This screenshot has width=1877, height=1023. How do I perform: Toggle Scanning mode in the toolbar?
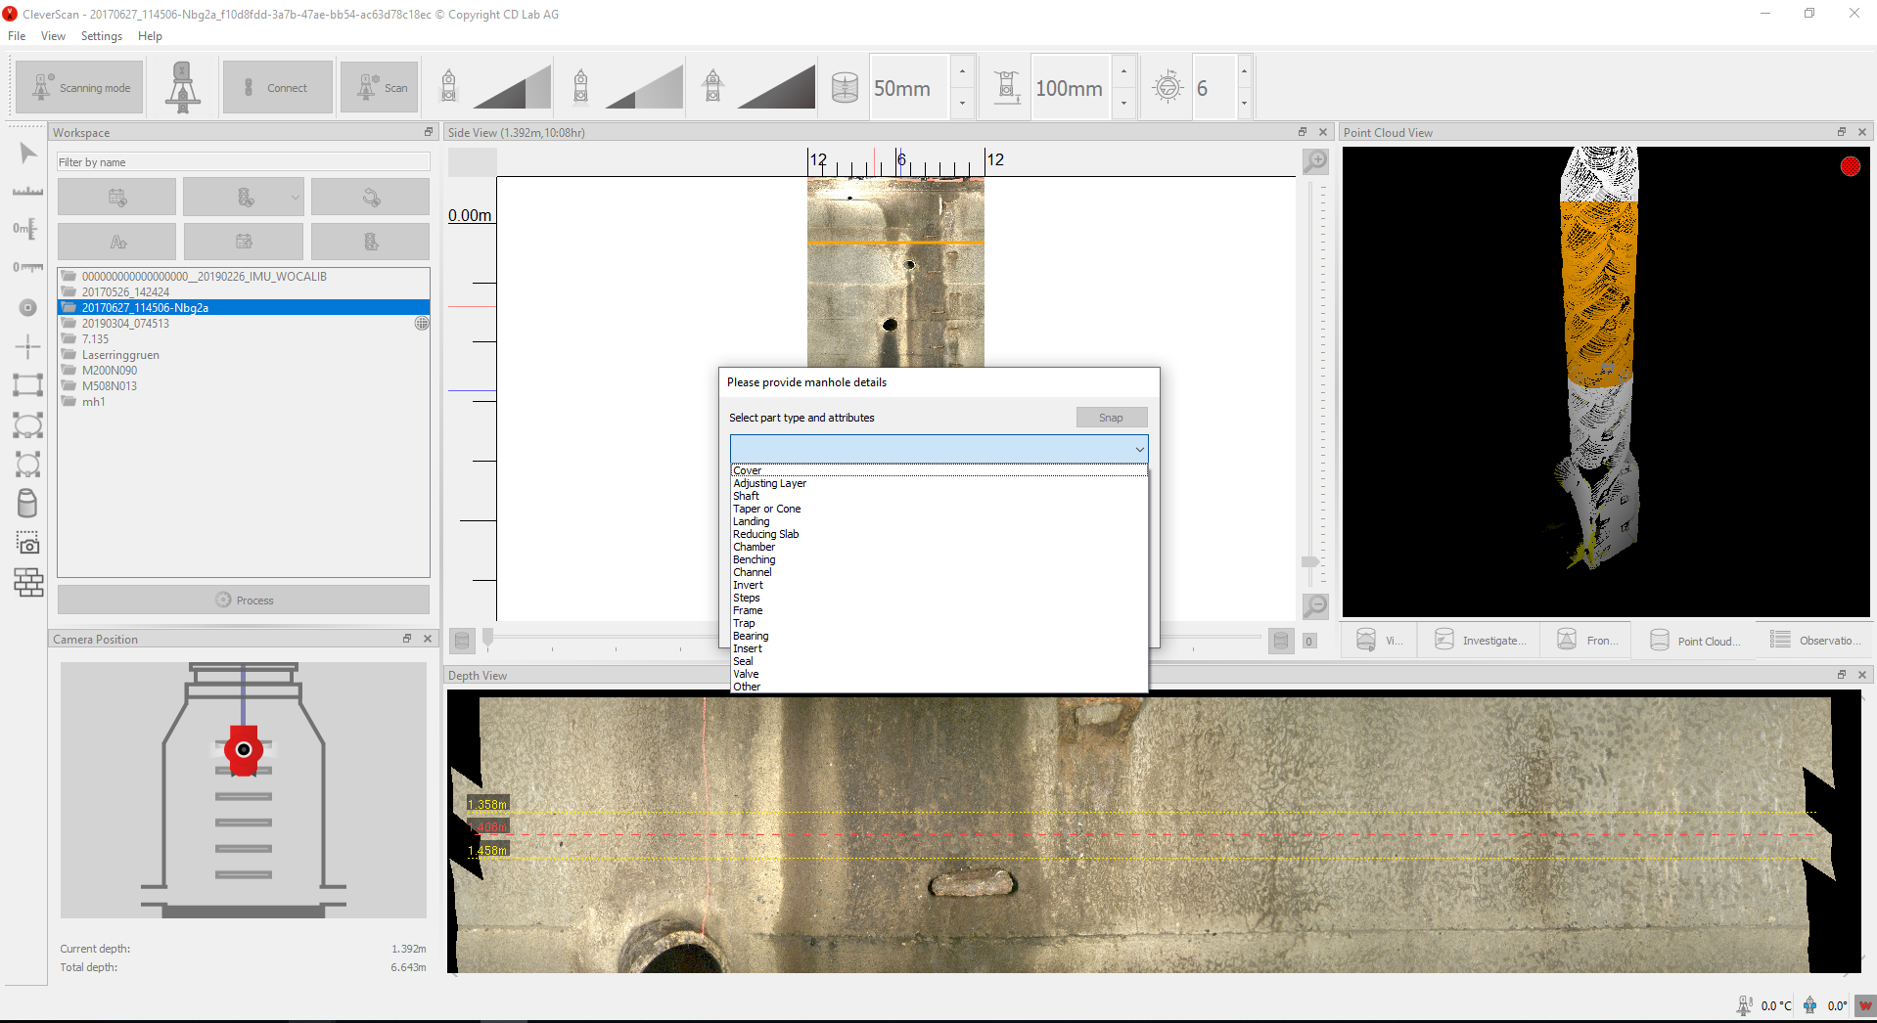[78, 86]
